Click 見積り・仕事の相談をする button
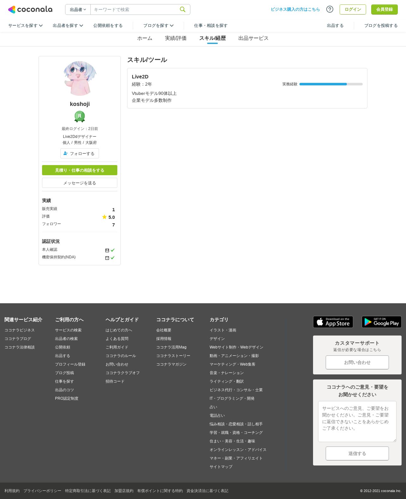Viewport: 406px width, 499px height. pyautogui.click(x=80, y=170)
